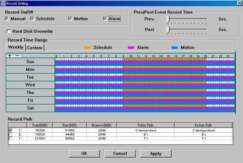Click the Apply button
The height and width of the screenshot is (163, 243).
pos(156,154)
